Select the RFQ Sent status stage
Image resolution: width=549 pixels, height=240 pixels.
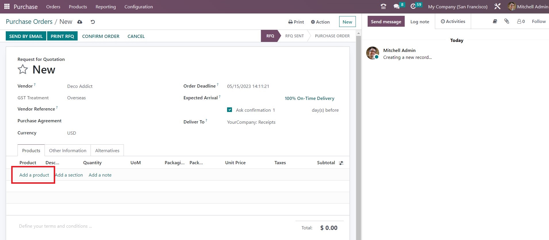tap(294, 36)
